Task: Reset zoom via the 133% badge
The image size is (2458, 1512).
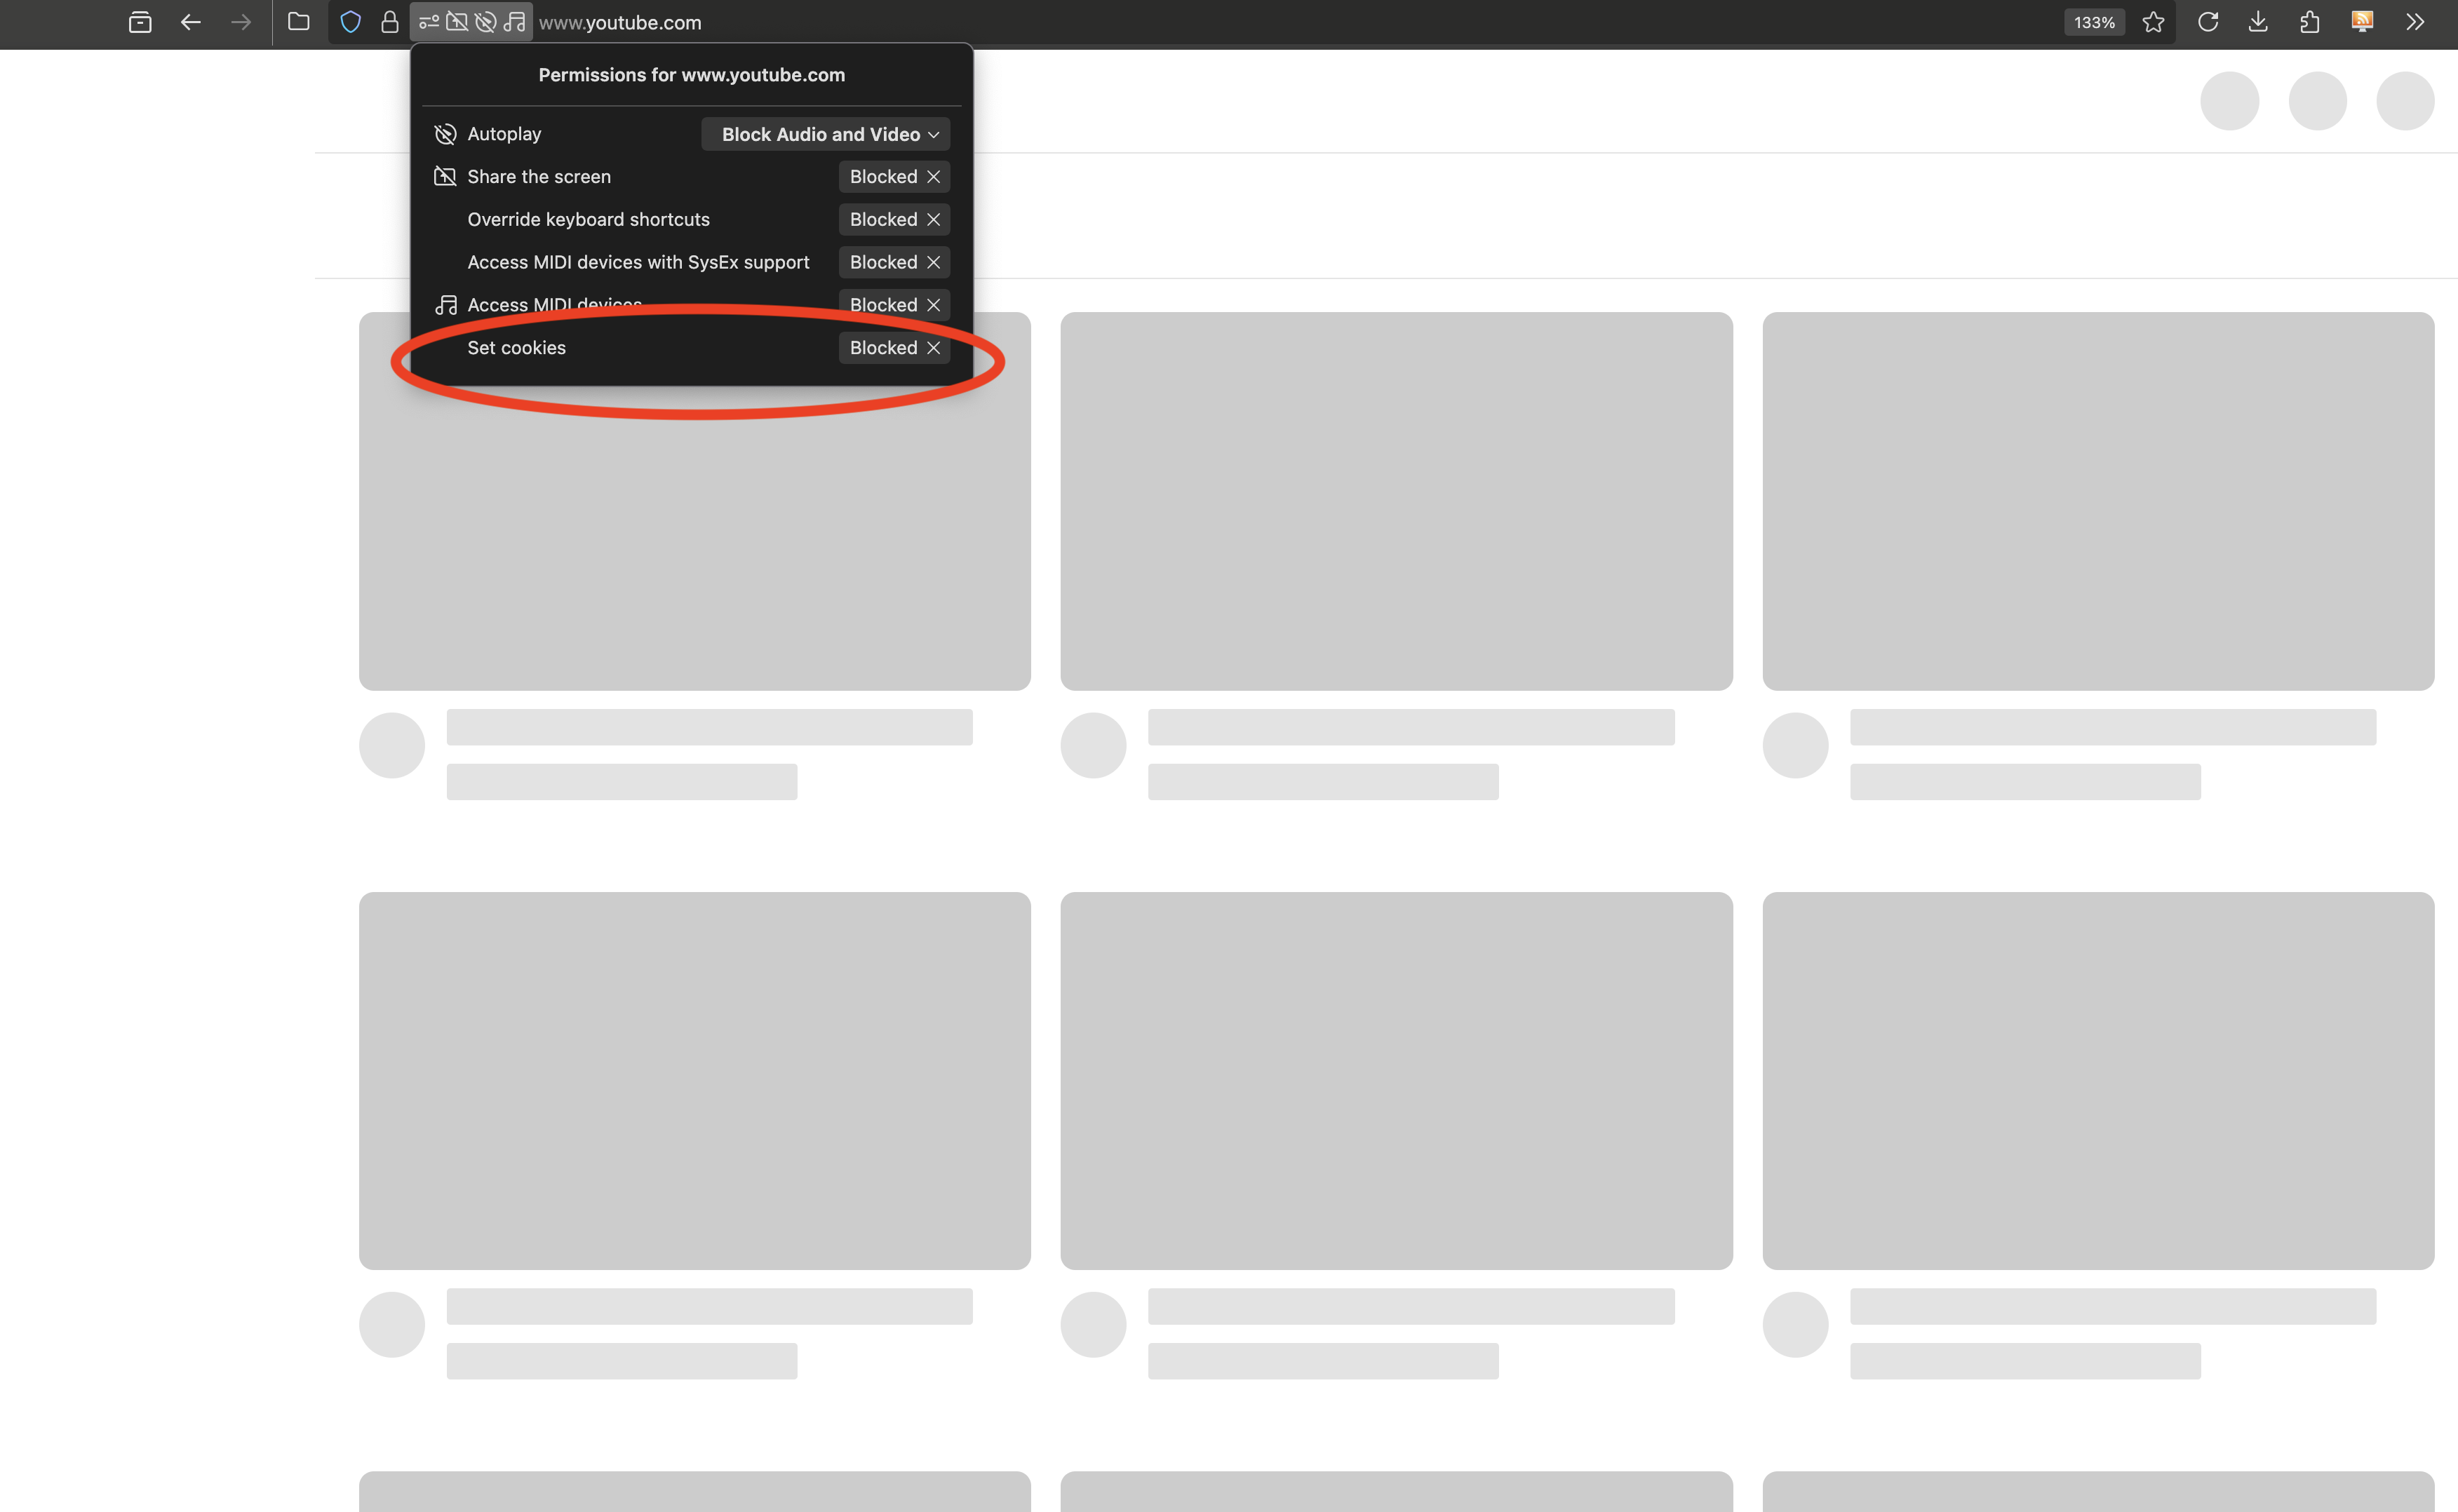Action: point(2094,22)
